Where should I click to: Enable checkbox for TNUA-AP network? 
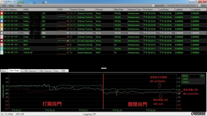2,53
